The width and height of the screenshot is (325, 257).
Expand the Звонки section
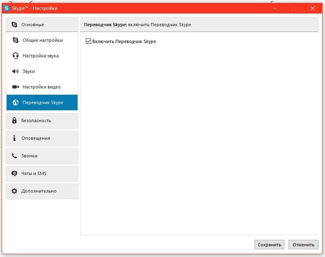[42, 156]
